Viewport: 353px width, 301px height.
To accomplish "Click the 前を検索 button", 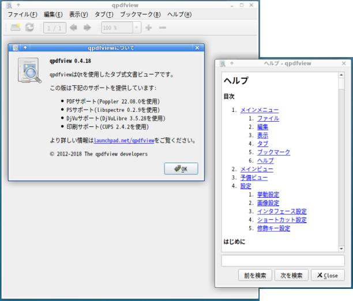I will pyautogui.click(x=255, y=275).
